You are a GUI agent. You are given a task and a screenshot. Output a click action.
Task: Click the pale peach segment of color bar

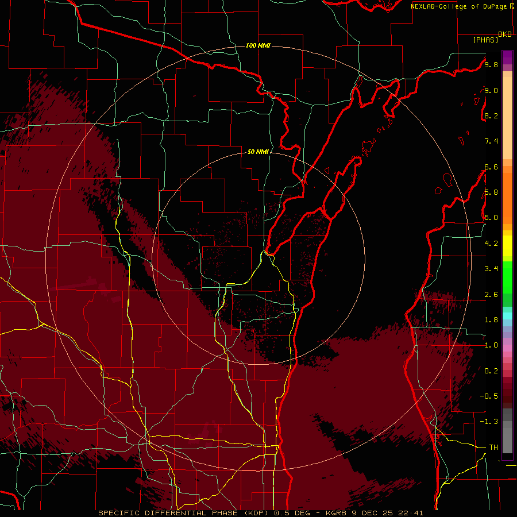tap(507, 119)
